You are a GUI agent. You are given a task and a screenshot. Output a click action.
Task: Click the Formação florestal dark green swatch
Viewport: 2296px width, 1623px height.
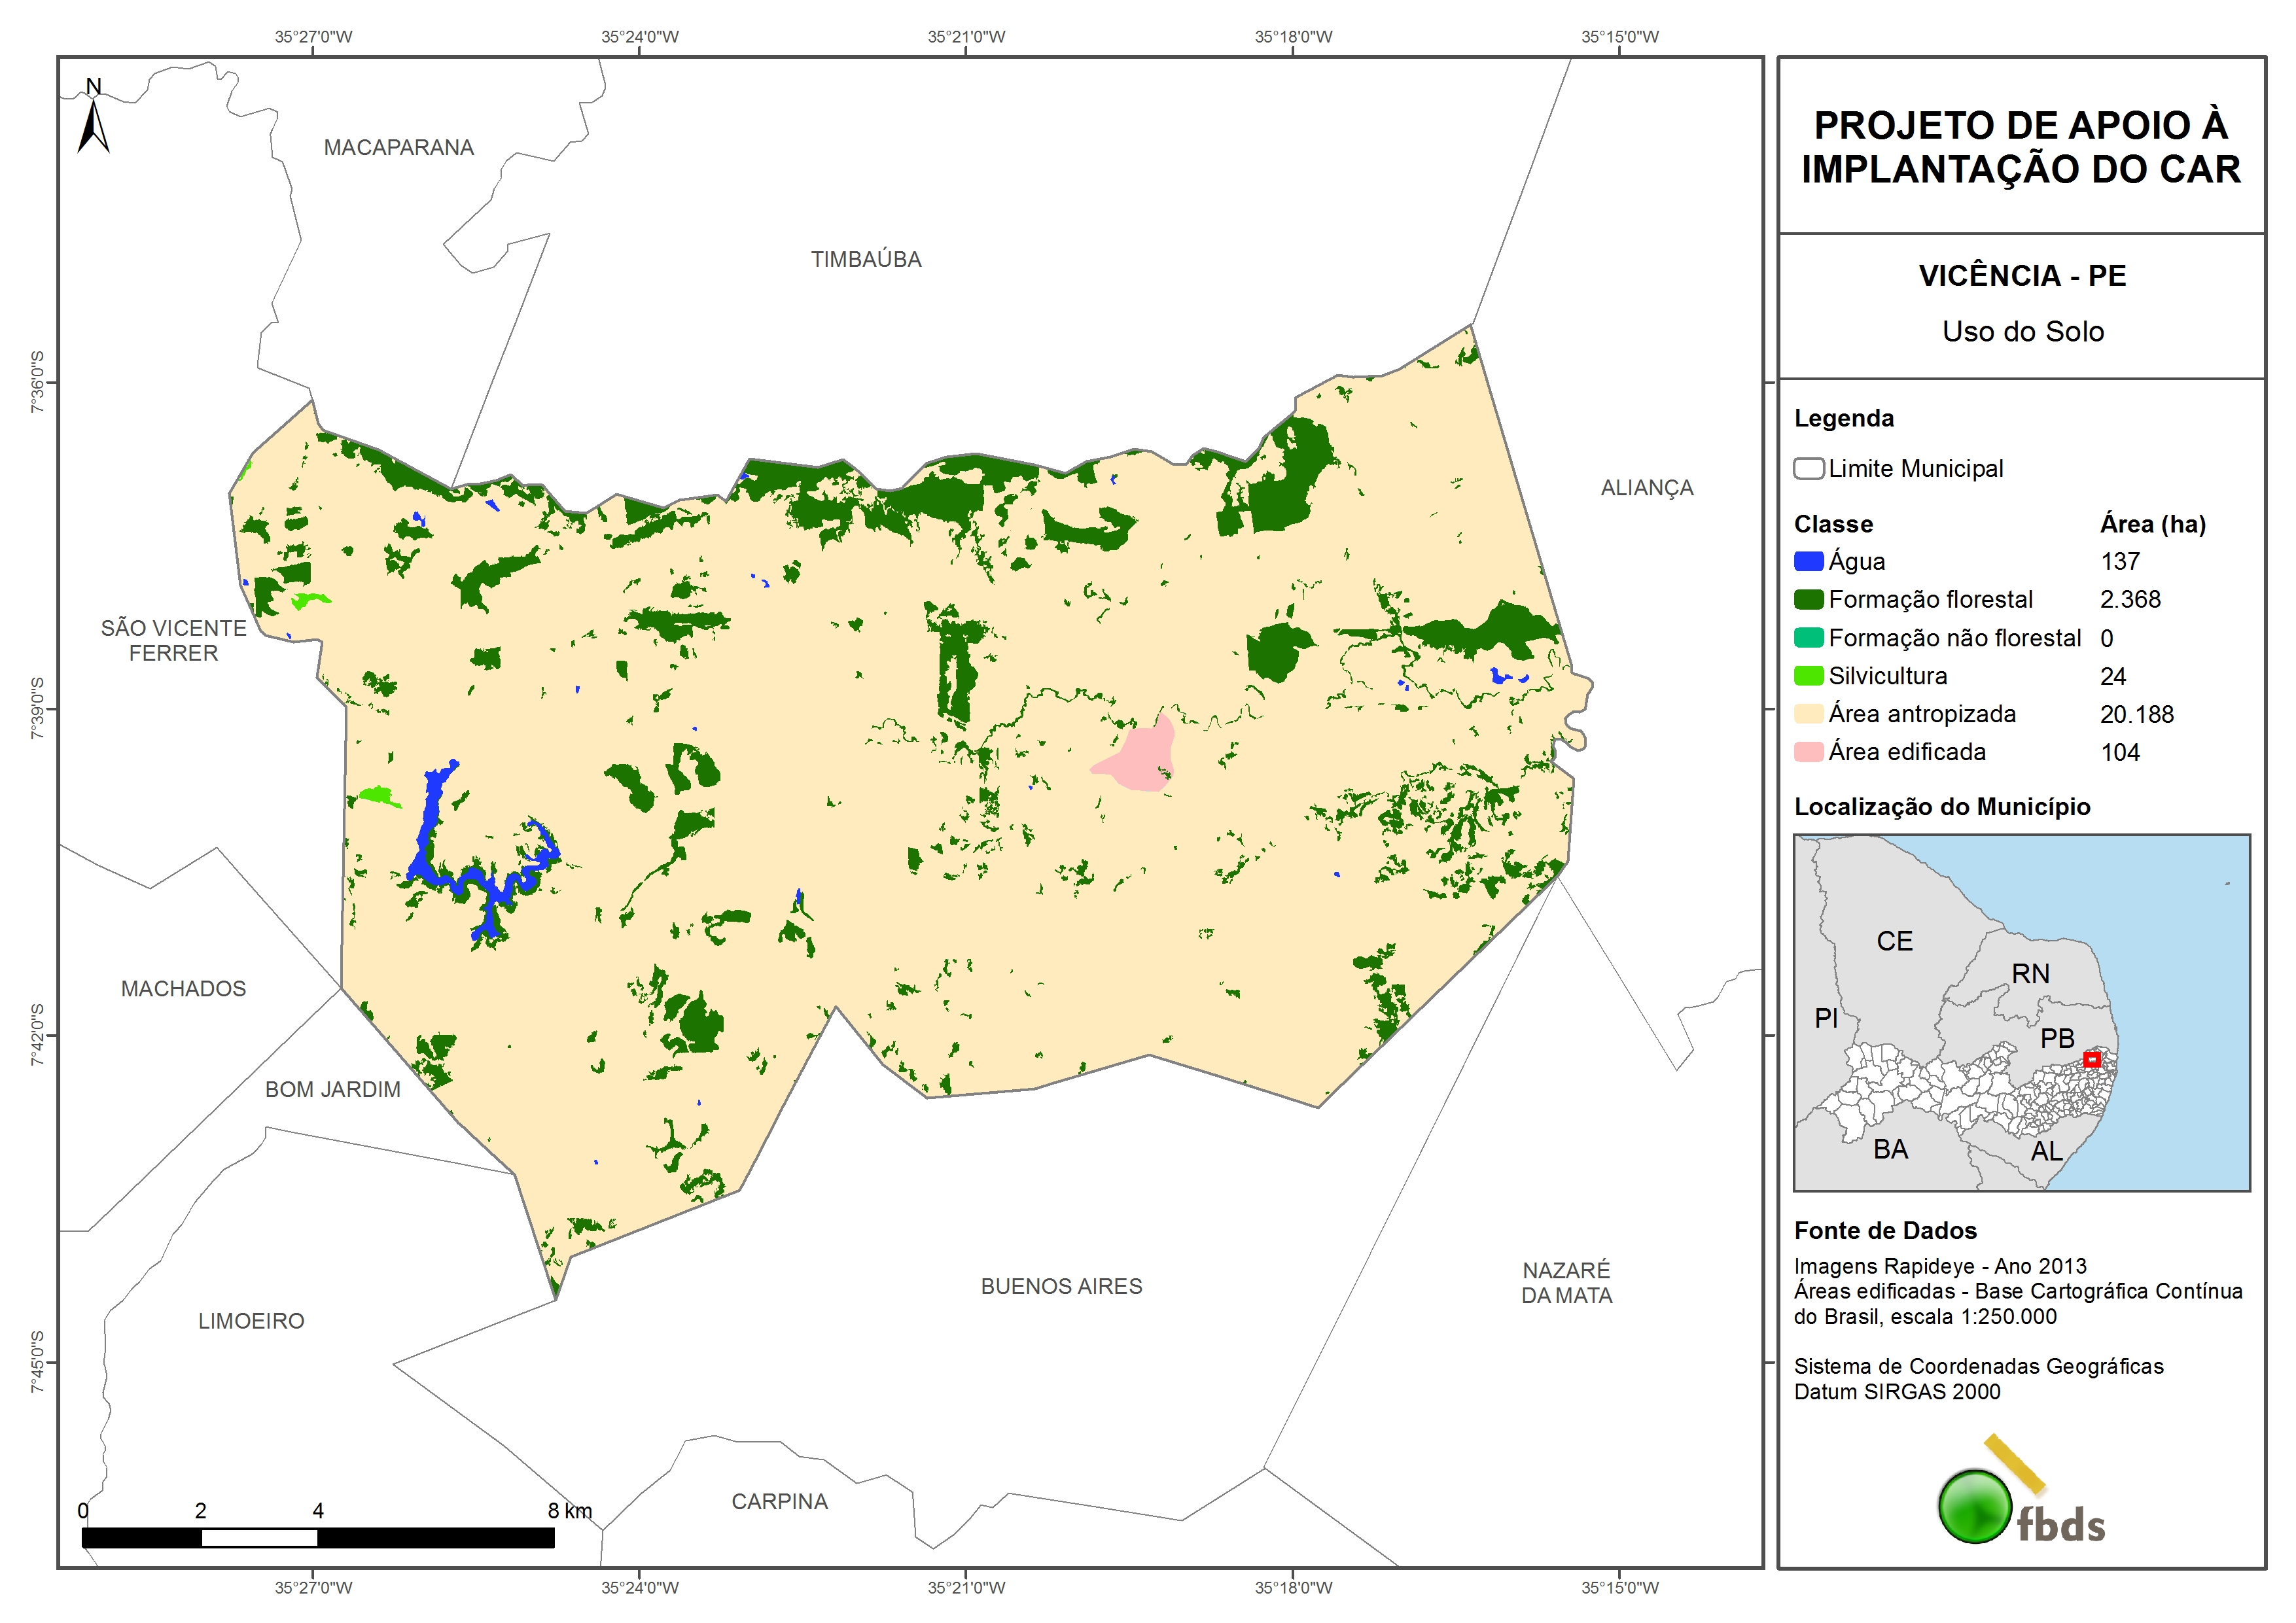[1808, 599]
